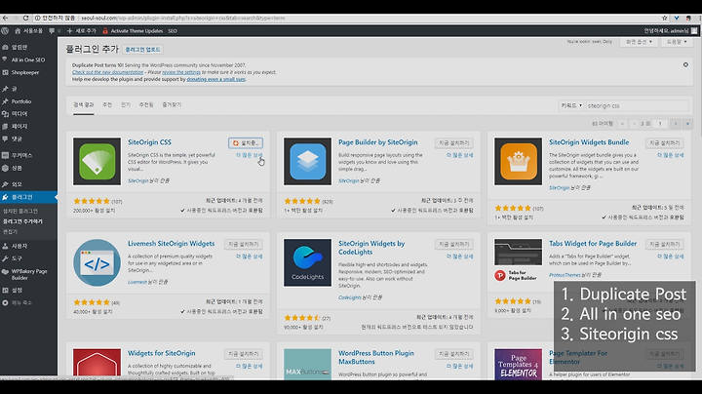Viewport: 702px width, 394px height.
Task: Open WordPress Button Plugin MaxButtons link
Action: (376, 357)
